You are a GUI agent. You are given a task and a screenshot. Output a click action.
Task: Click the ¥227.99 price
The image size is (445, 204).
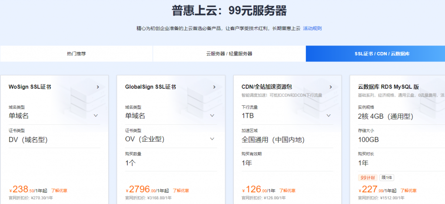[x=371, y=189]
